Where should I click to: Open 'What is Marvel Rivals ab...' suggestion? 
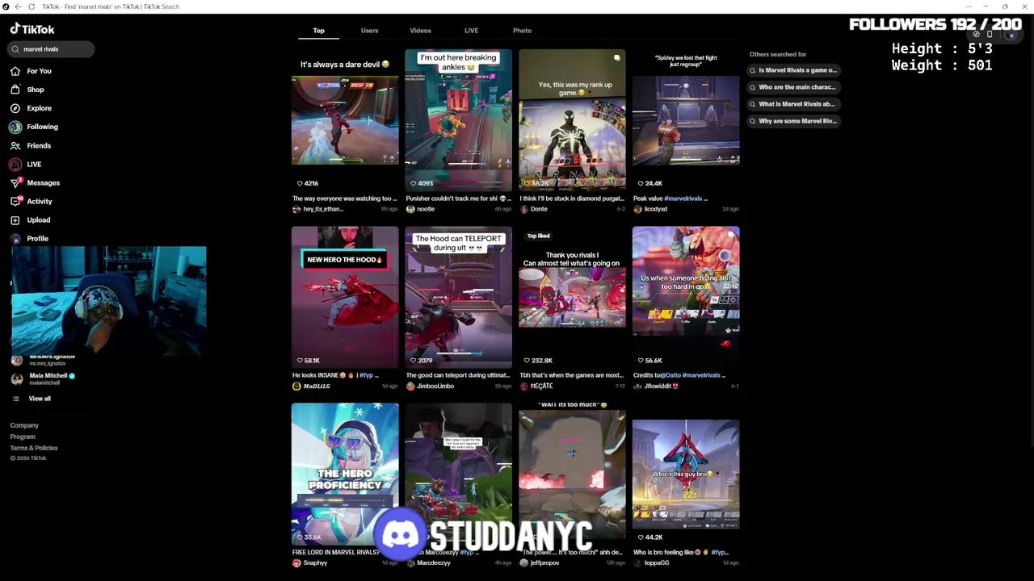click(794, 104)
